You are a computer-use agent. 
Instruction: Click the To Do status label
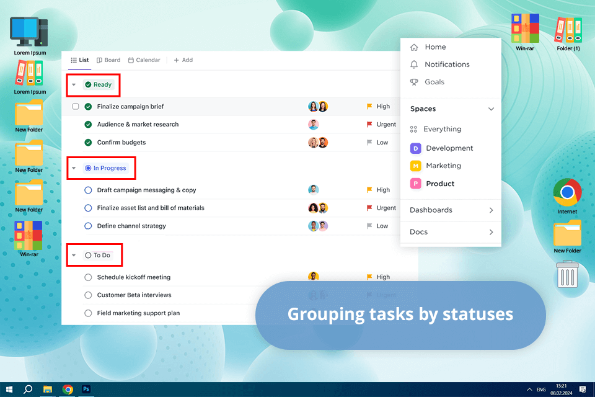[x=98, y=256]
